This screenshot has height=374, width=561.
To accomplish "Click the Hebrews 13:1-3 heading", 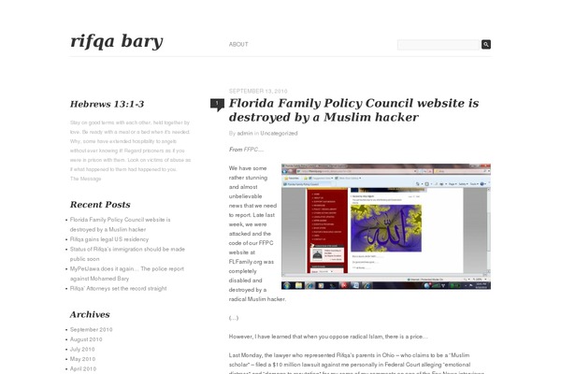I will (x=107, y=104).
